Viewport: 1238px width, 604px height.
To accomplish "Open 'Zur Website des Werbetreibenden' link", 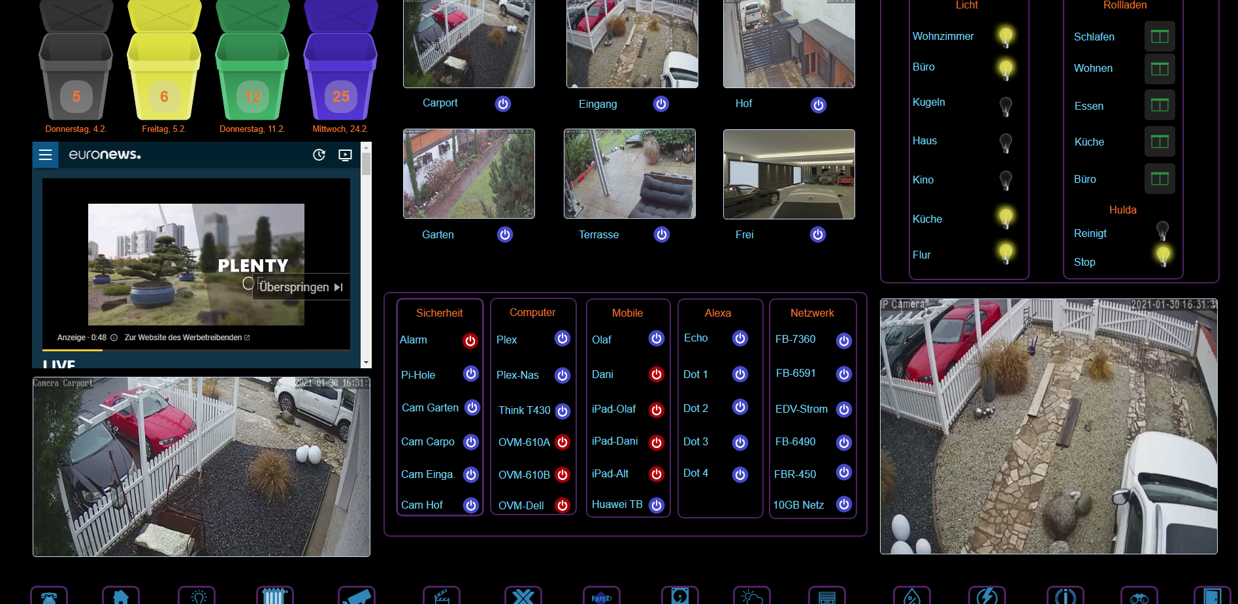I will [187, 338].
